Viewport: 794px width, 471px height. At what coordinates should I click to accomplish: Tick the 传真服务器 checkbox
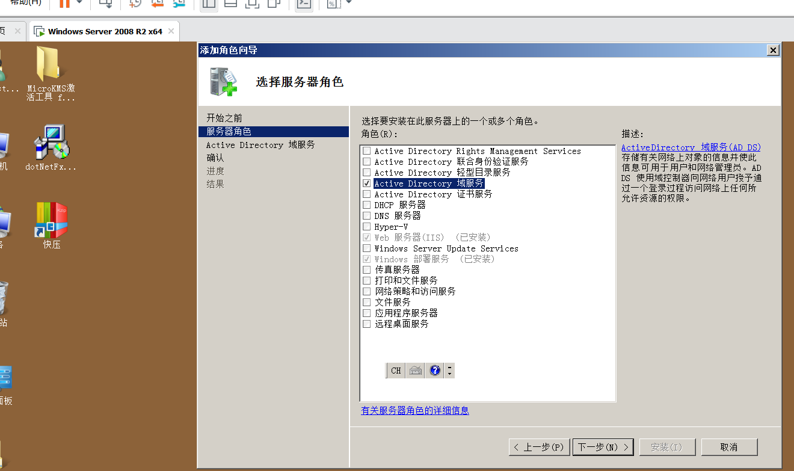coord(367,270)
